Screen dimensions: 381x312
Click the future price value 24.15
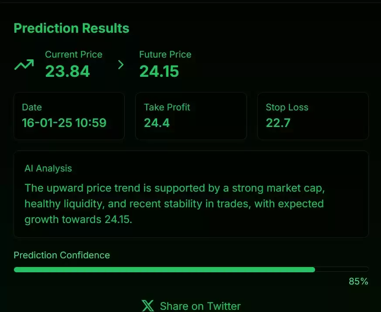(x=159, y=71)
